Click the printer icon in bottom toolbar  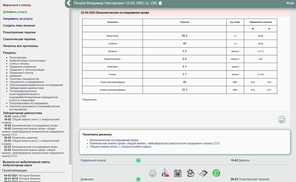(x=153, y=173)
